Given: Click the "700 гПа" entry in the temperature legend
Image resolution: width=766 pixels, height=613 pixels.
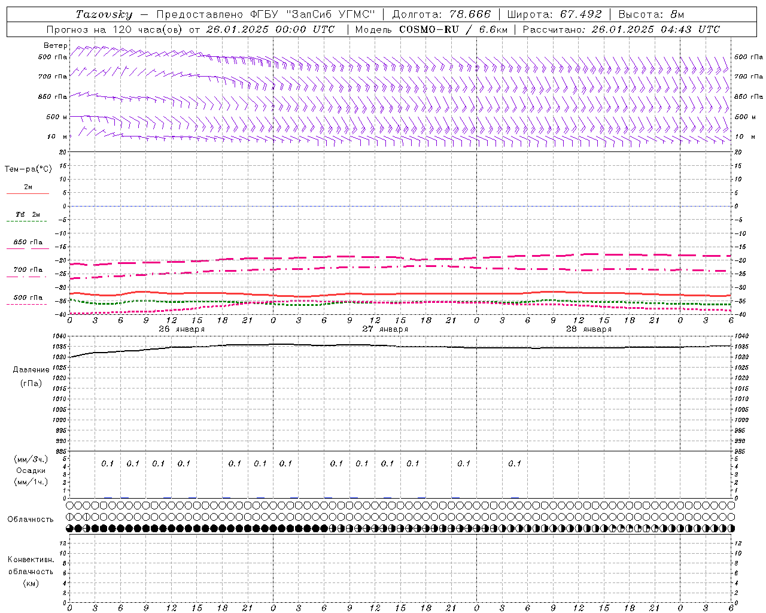Looking at the screenshot, I should point(28,269).
